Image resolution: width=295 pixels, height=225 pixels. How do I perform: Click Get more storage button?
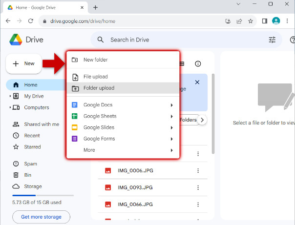(x=41, y=217)
